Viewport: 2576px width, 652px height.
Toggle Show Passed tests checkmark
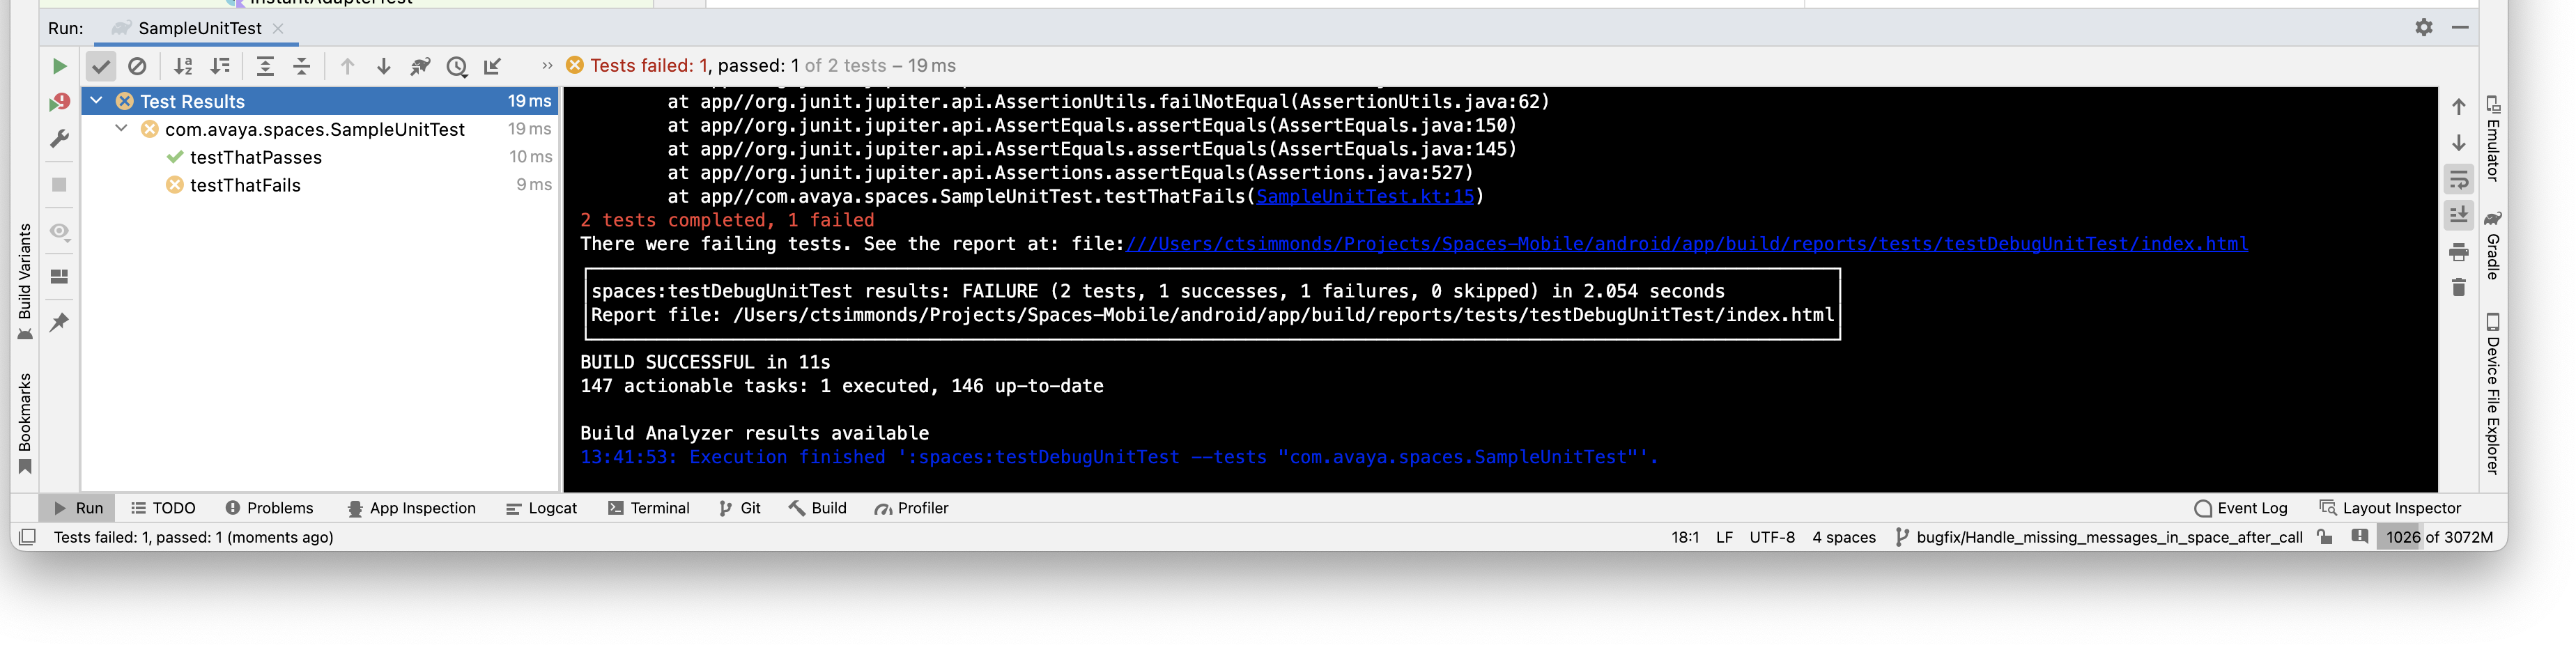click(101, 66)
